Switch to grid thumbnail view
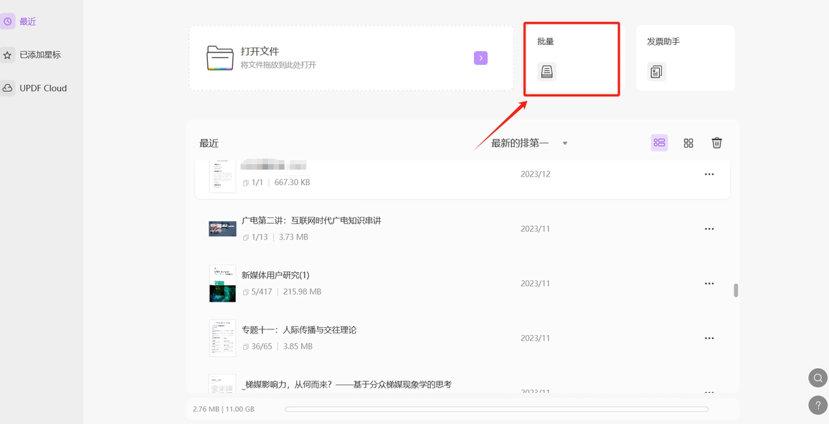Viewport: 829px width, 424px height. click(x=688, y=143)
